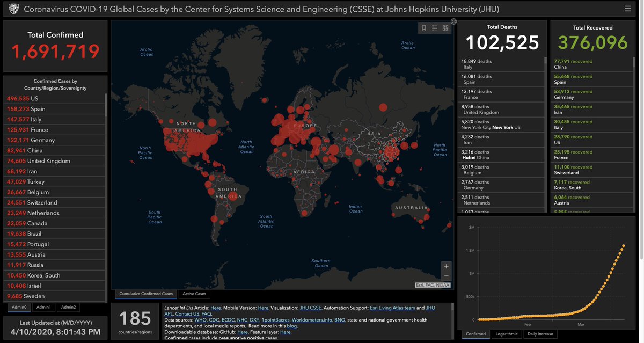Click the 16,081 deaths Spain entry
Screen dimensions: 644x343
click(501, 79)
